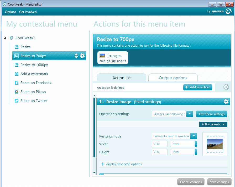Select Resize in the contextual menu tree
The height and width of the screenshot is (187, 235).
tap(25, 47)
